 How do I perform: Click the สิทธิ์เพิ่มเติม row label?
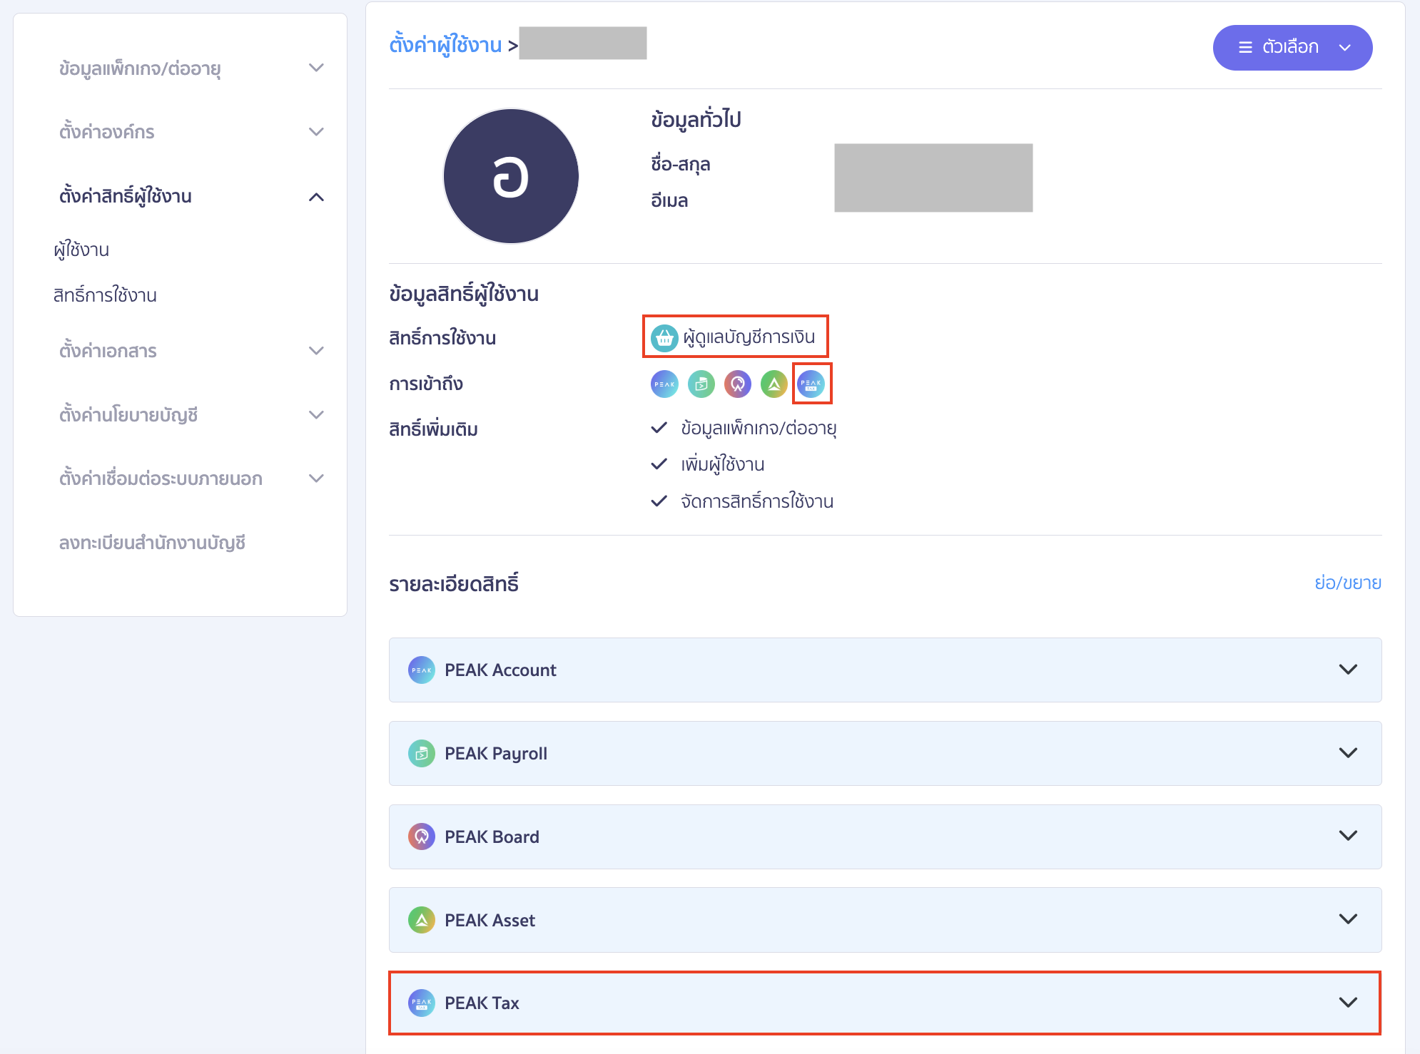[433, 429]
